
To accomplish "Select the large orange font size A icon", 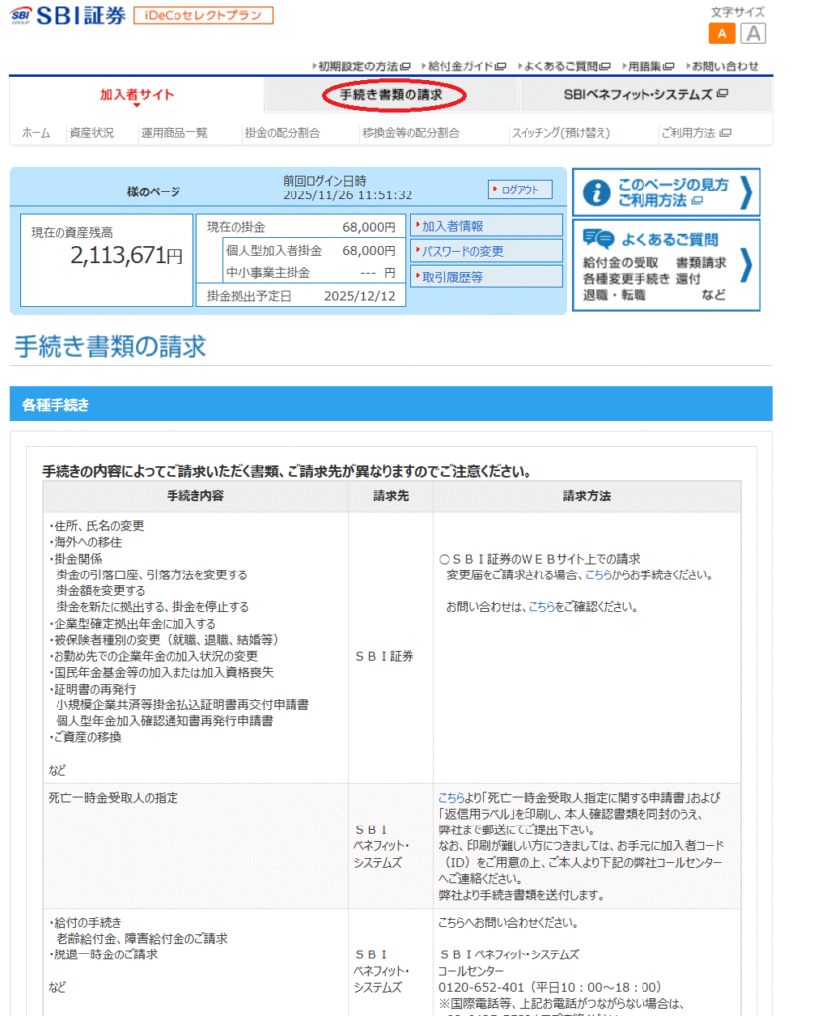I will (x=722, y=34).
